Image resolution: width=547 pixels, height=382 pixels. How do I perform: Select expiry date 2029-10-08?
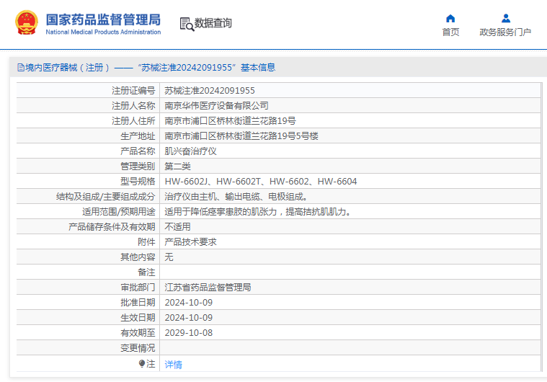[x=188, y=333]
